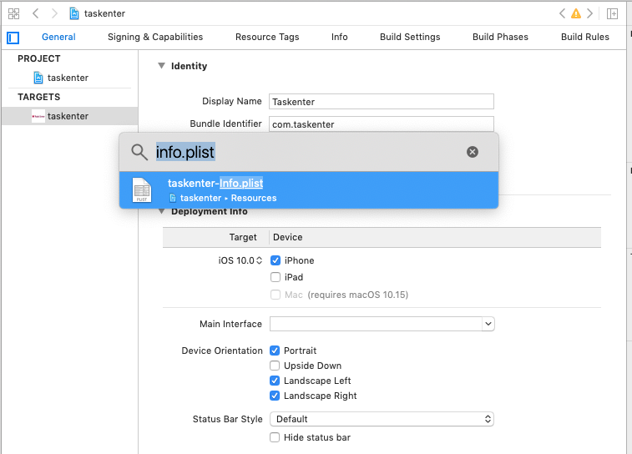
Task: Collapse the Identity section
Action: pos(161,66)
